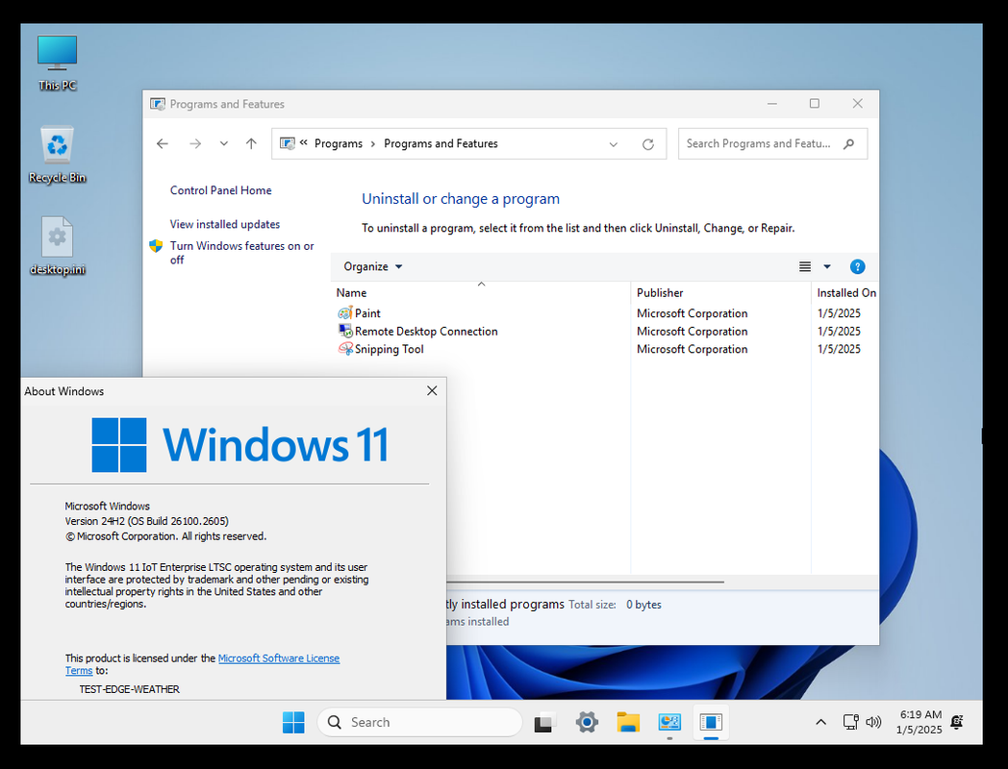Screen dimensions: 1008x769
Task: Select the desktop.ini file icon
Action: [x=57, y=246]
